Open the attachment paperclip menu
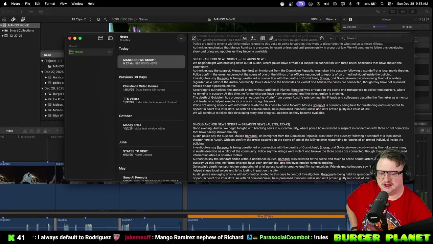433x244 pixels. [271, 38]
